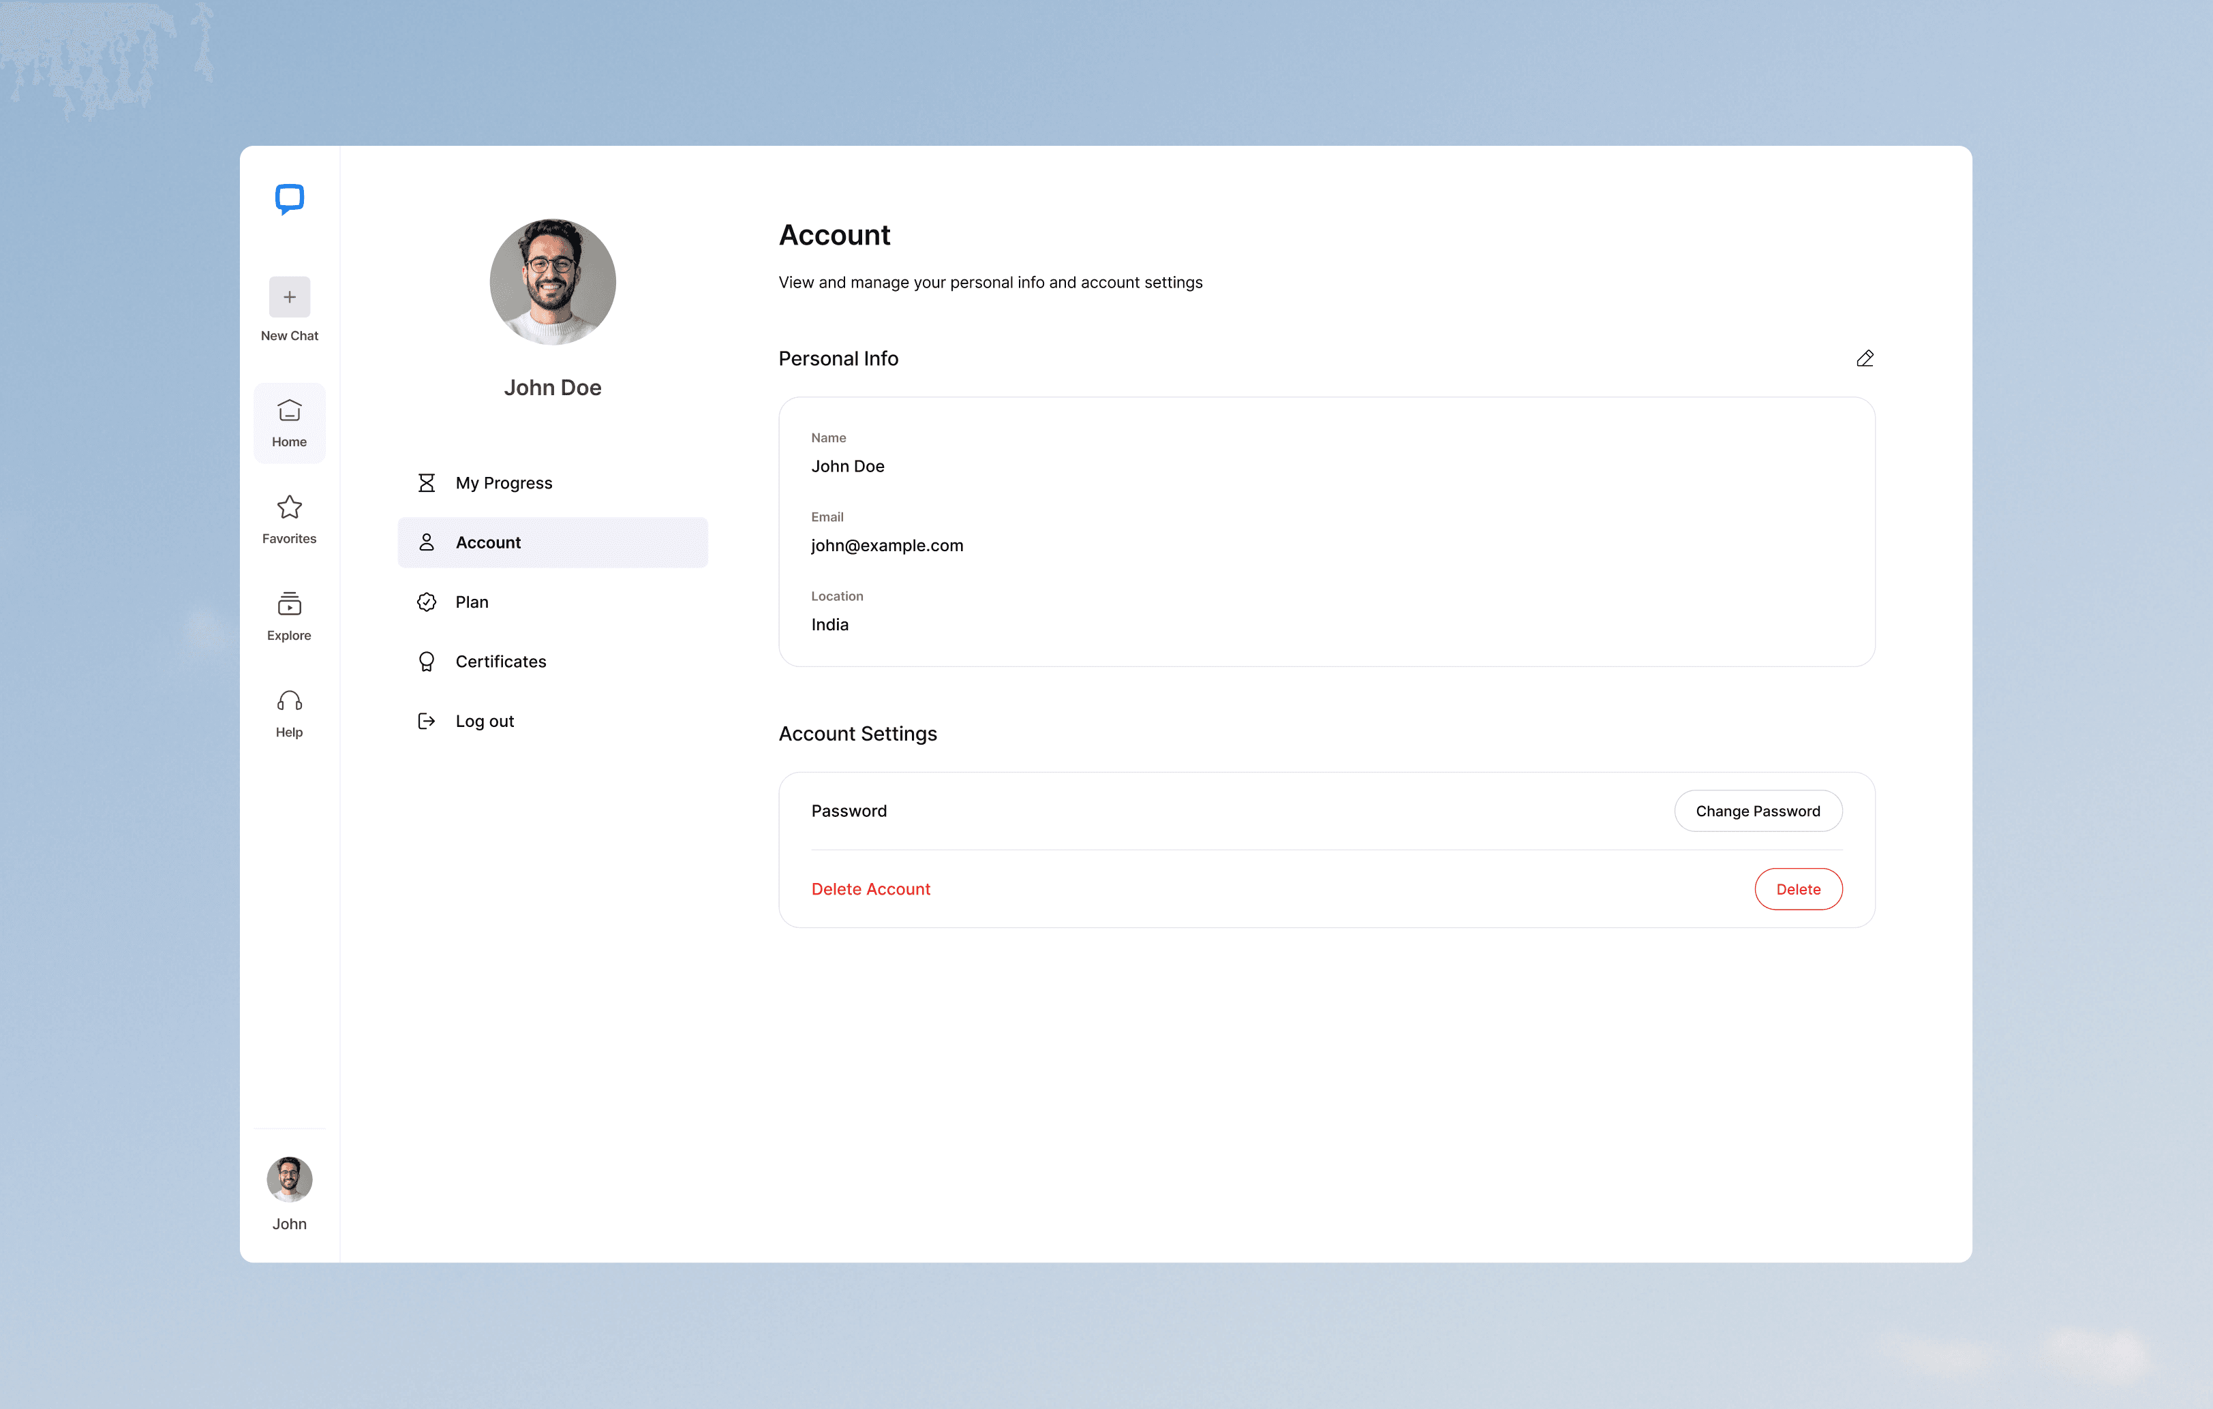The image size is (2213, 1409).
Task: Click the Log out option
Action: (485, 721)
